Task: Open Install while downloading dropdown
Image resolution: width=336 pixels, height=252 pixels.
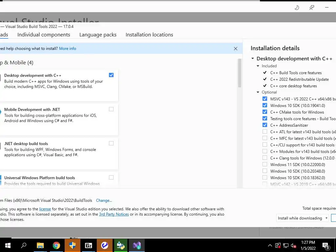Action: (x=302, y=218)
